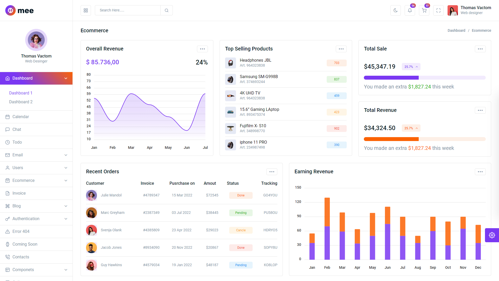Screen dimensions: 499x281
Task: Click the grid apps icon beside search
Action: click(86, 10)
